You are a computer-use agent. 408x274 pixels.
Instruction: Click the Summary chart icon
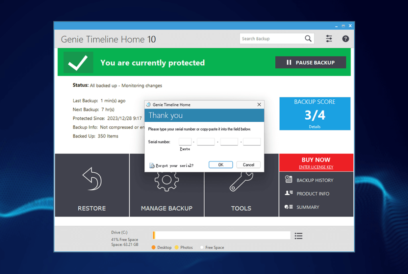tap(288, 207)
